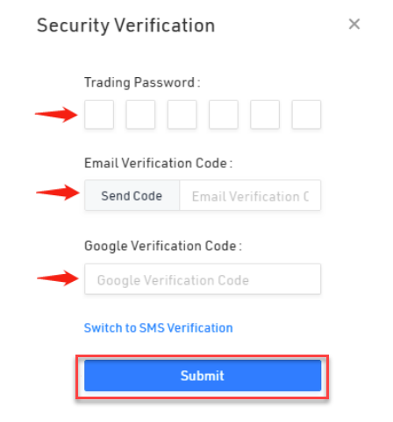393x422 pixels.
Task: Click the Security Verification dialog title
Action: click(x=126, y=25)
